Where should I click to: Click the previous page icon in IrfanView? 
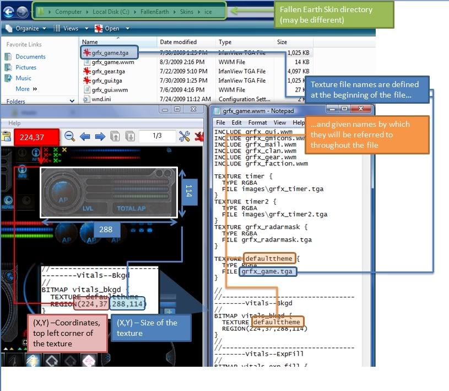115,136
